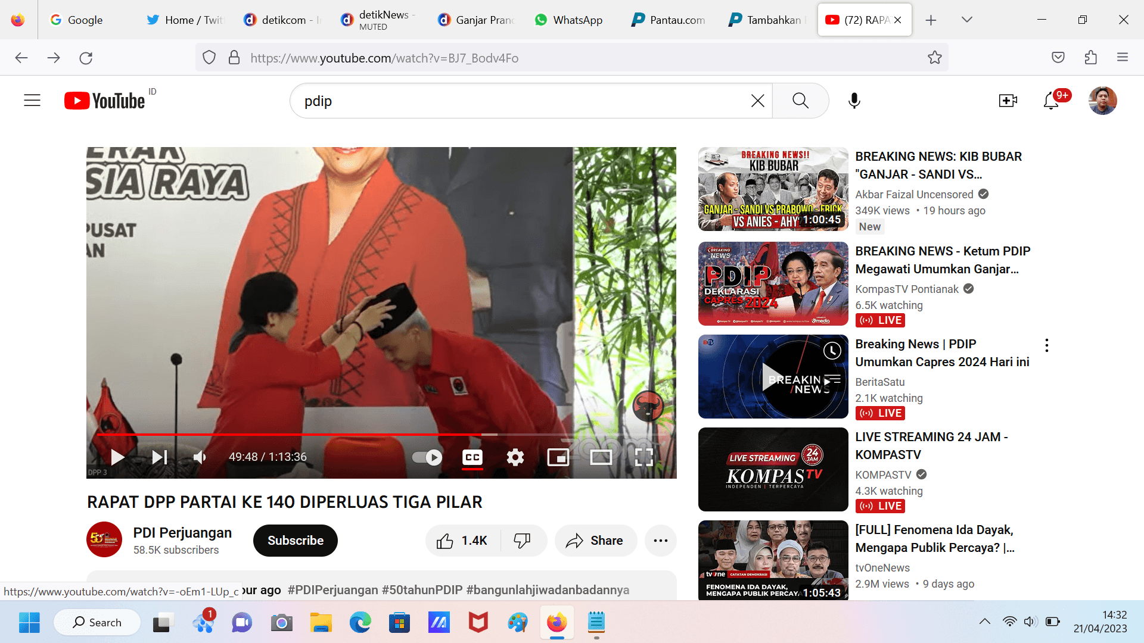Switch to the Ganjar Pranowo tab
1144x643 pixels.
pos(476,20)
